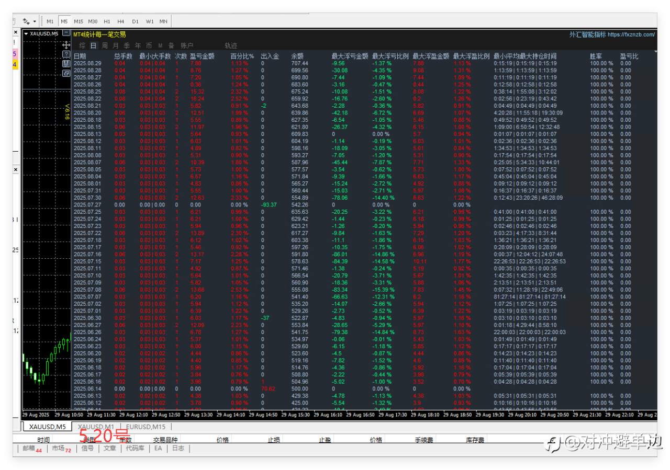Open the 信号 signals terminal tab

tap(87, 449)
